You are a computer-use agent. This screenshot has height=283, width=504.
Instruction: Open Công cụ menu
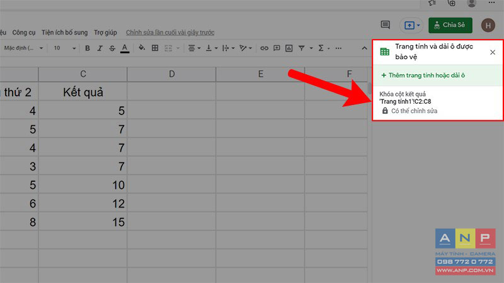[23, 33]
